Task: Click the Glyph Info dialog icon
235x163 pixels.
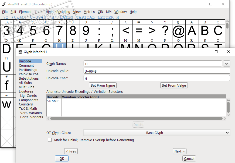Action: [20, 52]
